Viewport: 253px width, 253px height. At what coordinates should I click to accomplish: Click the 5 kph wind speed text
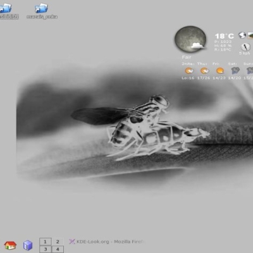click(x=245, y=53)
